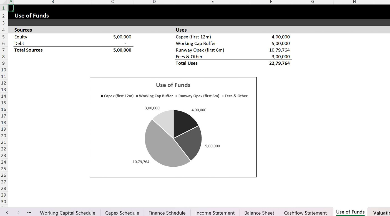
Task: Click the Use of Funds chart title
Action: pos(173,85)
